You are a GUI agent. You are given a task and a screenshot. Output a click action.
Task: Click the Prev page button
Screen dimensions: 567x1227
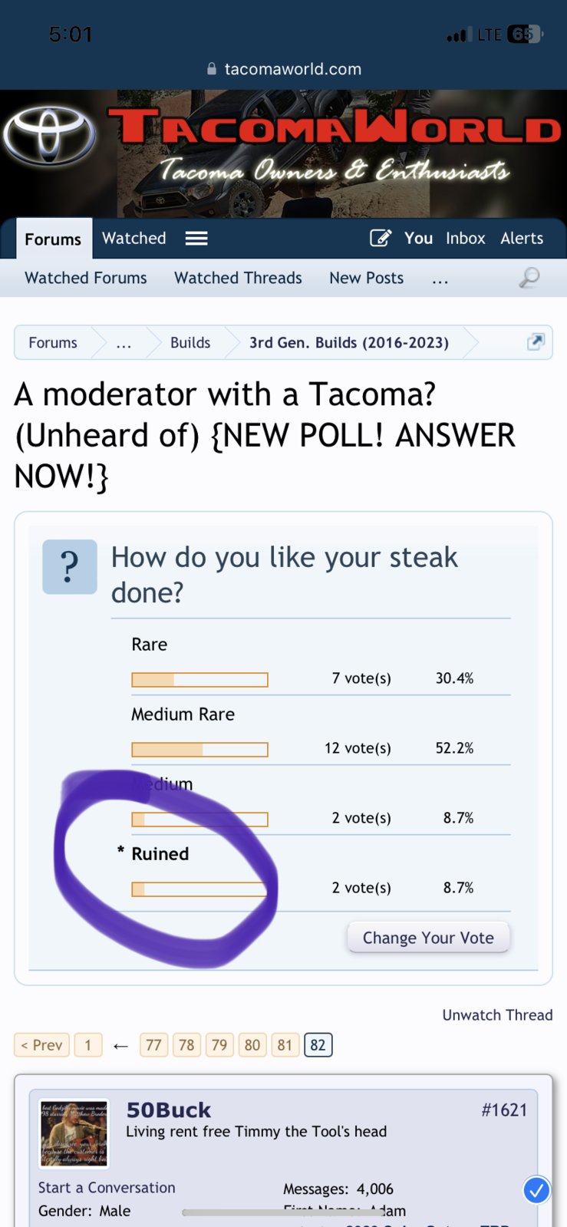click(41, 1045)
